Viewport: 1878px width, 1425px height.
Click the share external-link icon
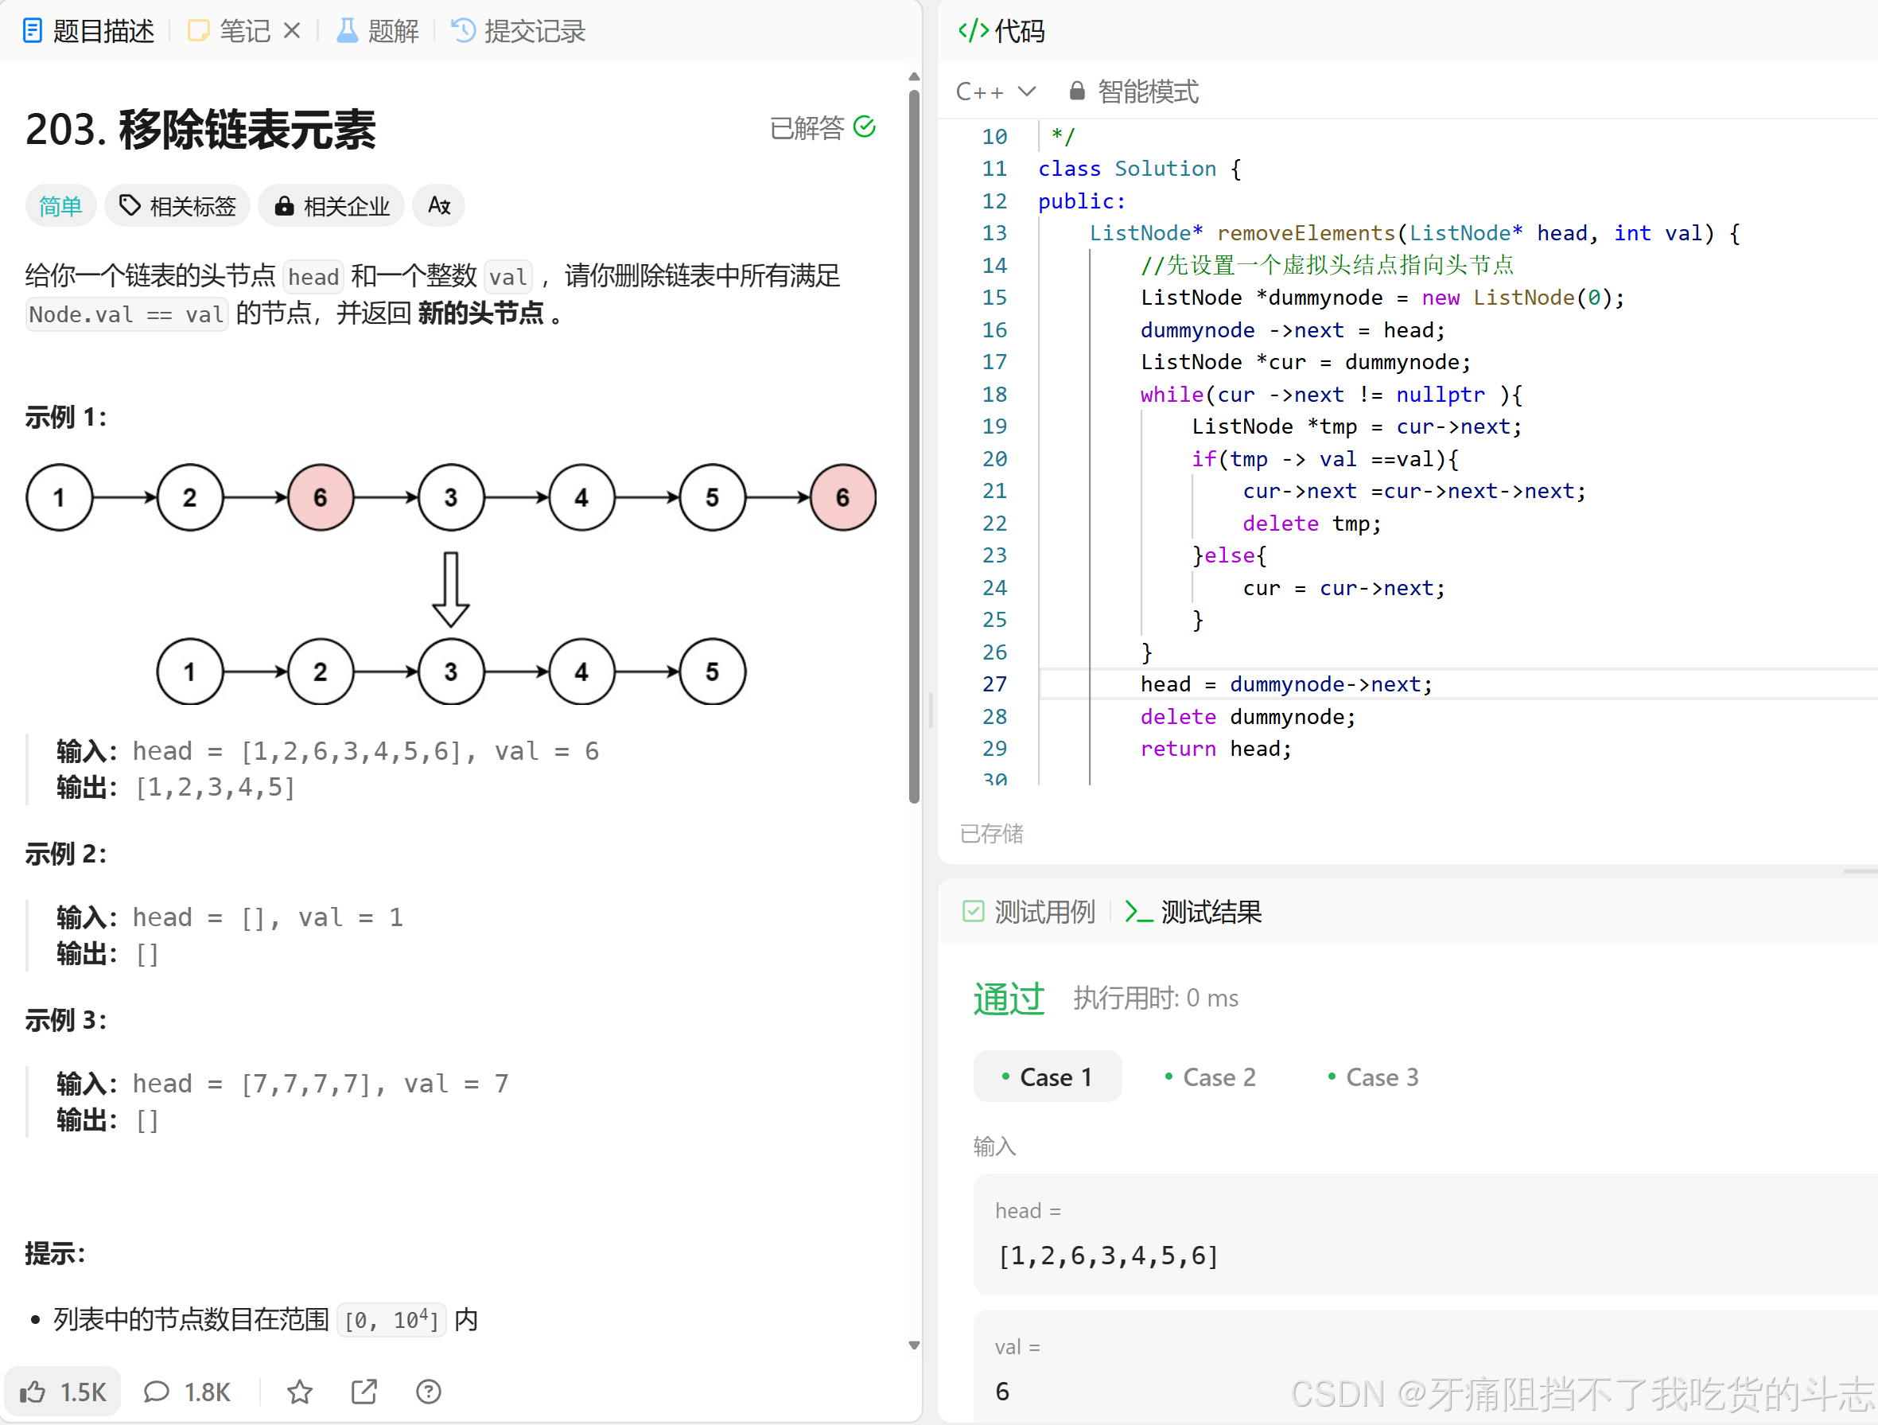click(364, 1391)
